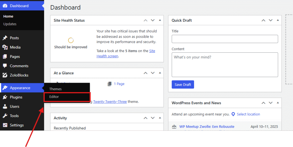Move Quick Draft panel up
293x147 pixels.
(x=264, y=20)
